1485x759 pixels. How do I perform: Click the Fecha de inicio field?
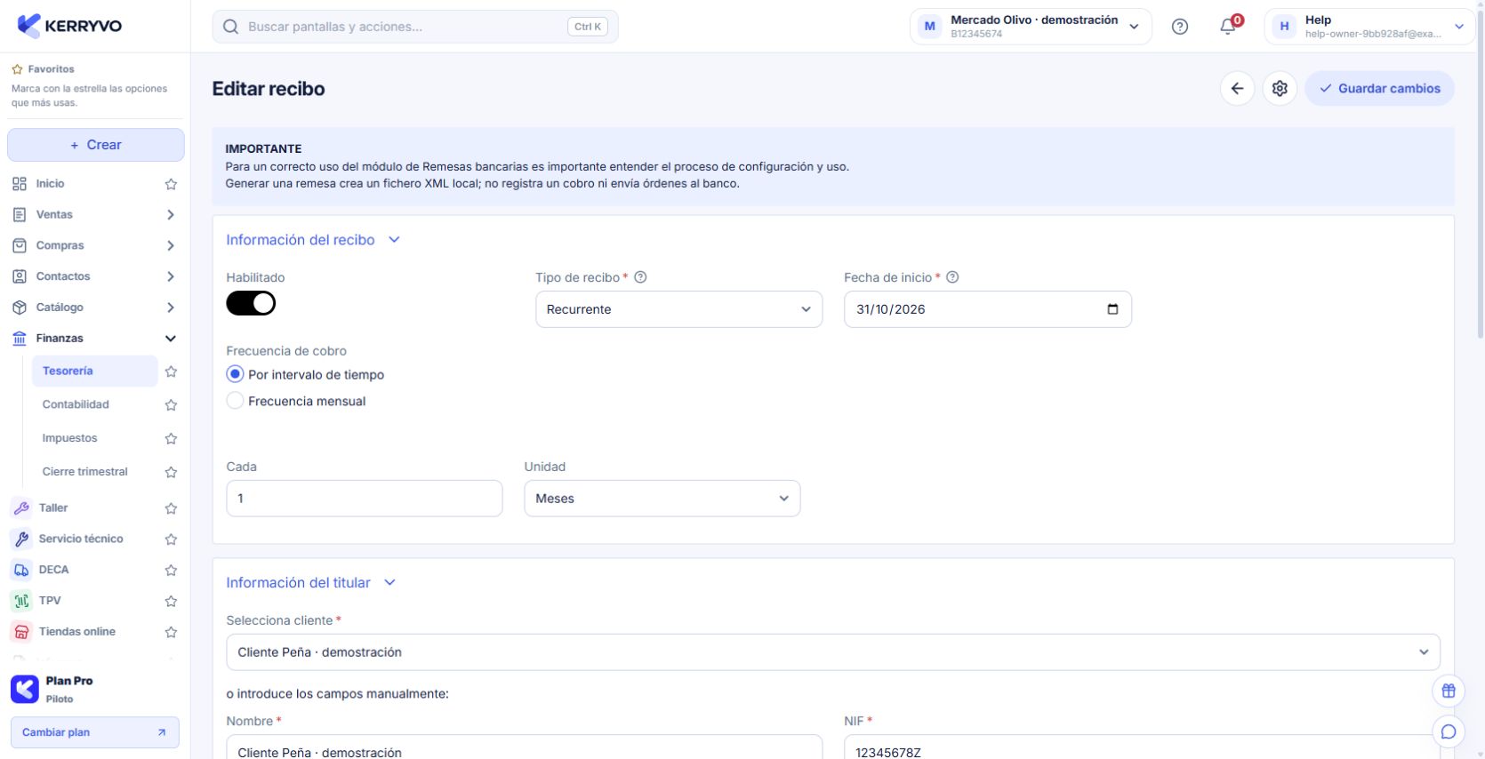pos(987,309)
